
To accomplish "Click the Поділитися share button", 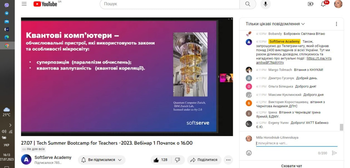I will 204,160.
